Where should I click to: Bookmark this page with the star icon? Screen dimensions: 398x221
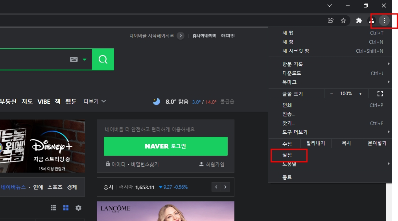coord(343,20)
